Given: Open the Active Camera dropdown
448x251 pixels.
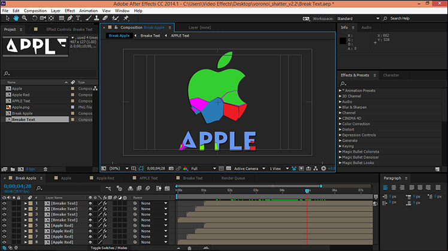Looking at the screenshot, I should click(x=250, y=169).
